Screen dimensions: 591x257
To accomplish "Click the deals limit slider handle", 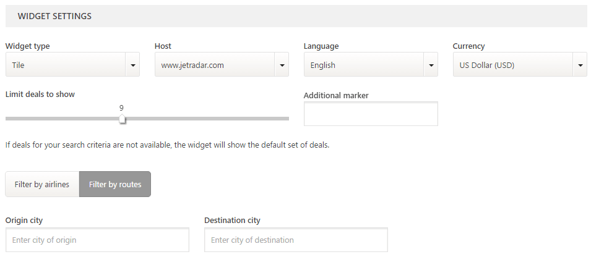I will 122,119.
